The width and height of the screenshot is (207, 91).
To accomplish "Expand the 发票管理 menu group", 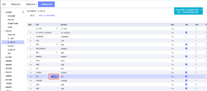I will (x=4, y=76).
